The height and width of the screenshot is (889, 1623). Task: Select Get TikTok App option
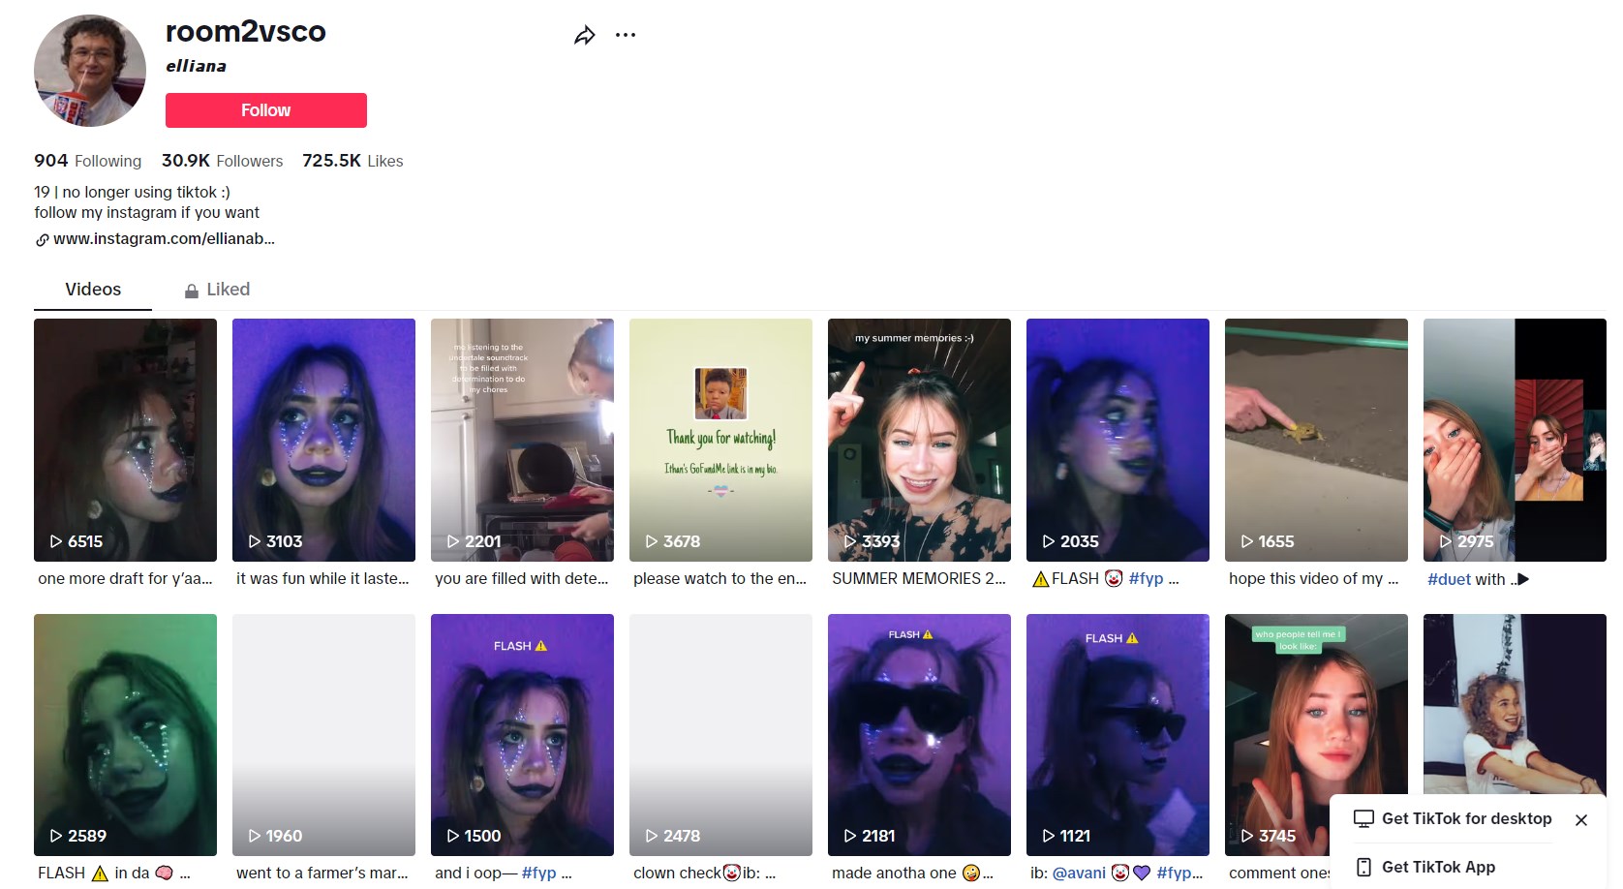tap(1438, 867)
